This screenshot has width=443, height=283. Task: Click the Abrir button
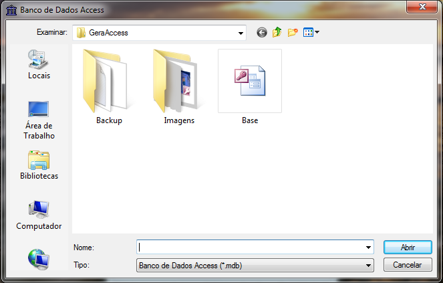[x=408, y=248]
